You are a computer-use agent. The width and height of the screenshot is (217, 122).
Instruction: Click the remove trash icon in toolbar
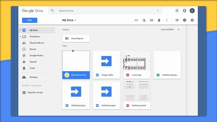click(159, 20)
